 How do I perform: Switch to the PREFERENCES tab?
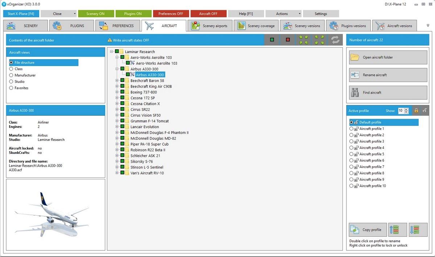click(x=118, y=25)
